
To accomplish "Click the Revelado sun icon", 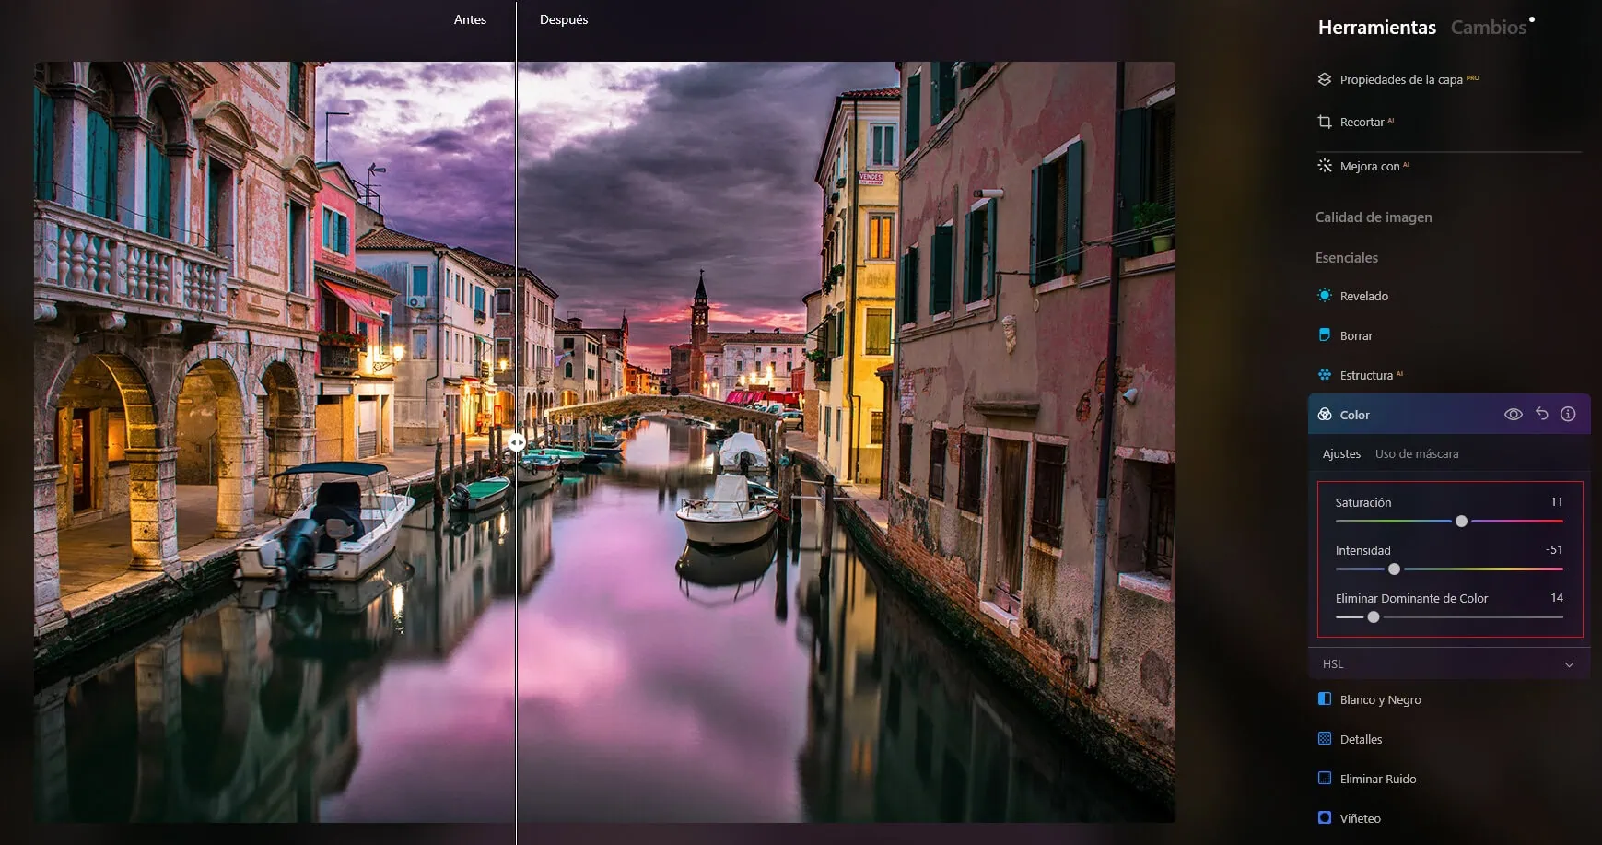I will coord(1325,296).
